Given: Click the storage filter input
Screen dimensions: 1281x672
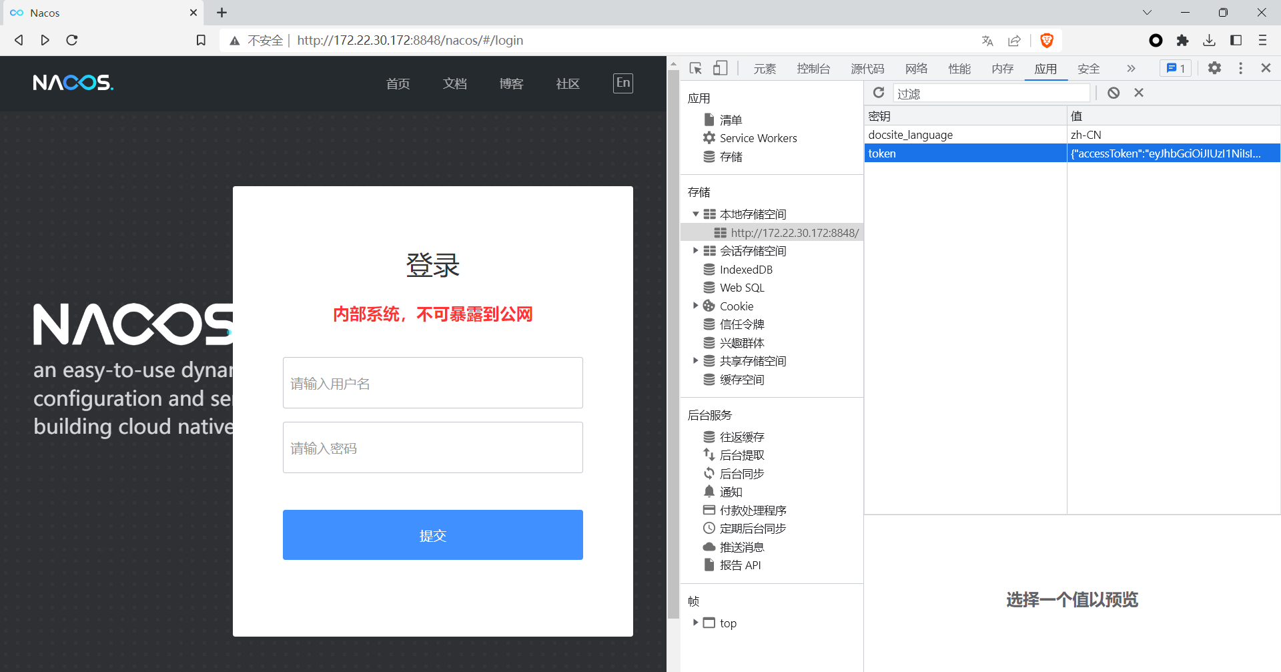Looking at the screenshot, I should pos(991,93).
